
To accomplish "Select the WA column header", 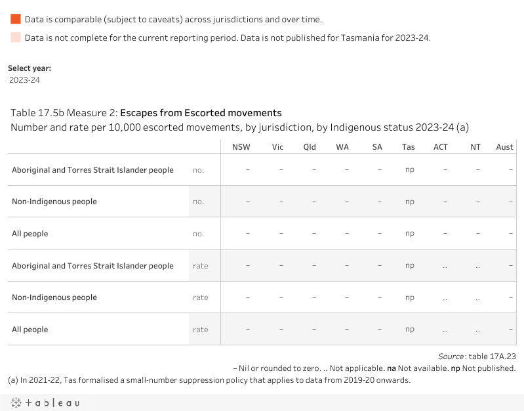I will coord(342,147).
